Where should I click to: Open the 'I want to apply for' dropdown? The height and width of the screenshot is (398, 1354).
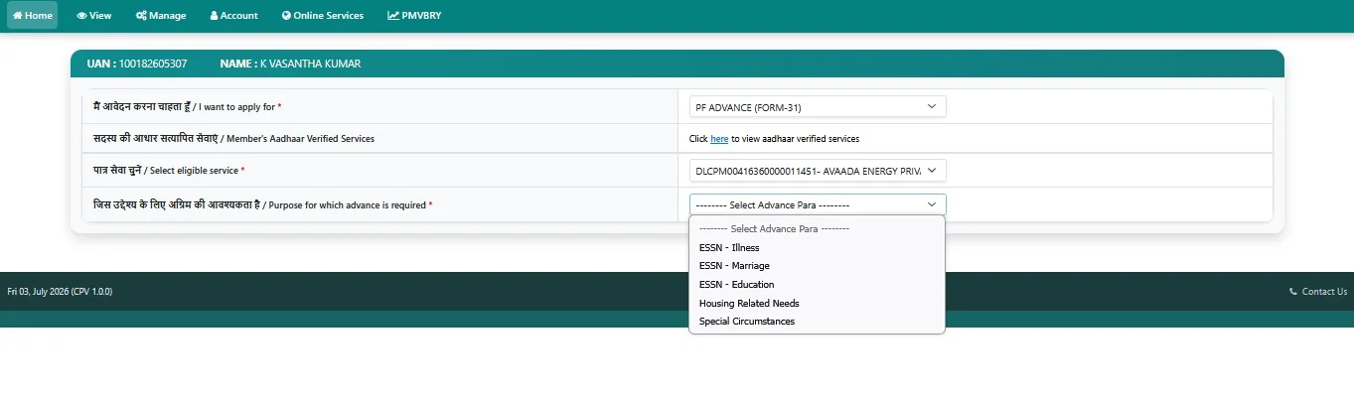818,106
